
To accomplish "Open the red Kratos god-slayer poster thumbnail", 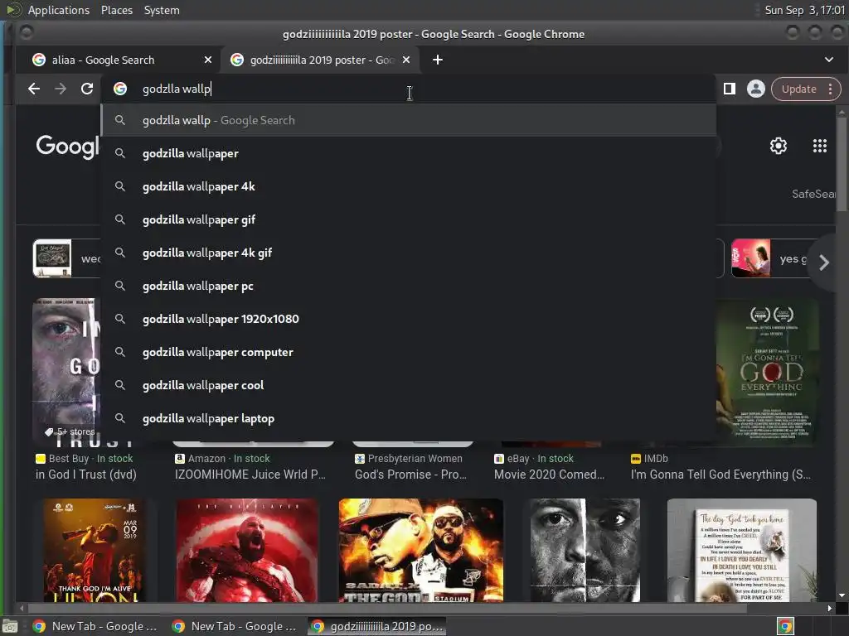I will click(x=247, y=550).
